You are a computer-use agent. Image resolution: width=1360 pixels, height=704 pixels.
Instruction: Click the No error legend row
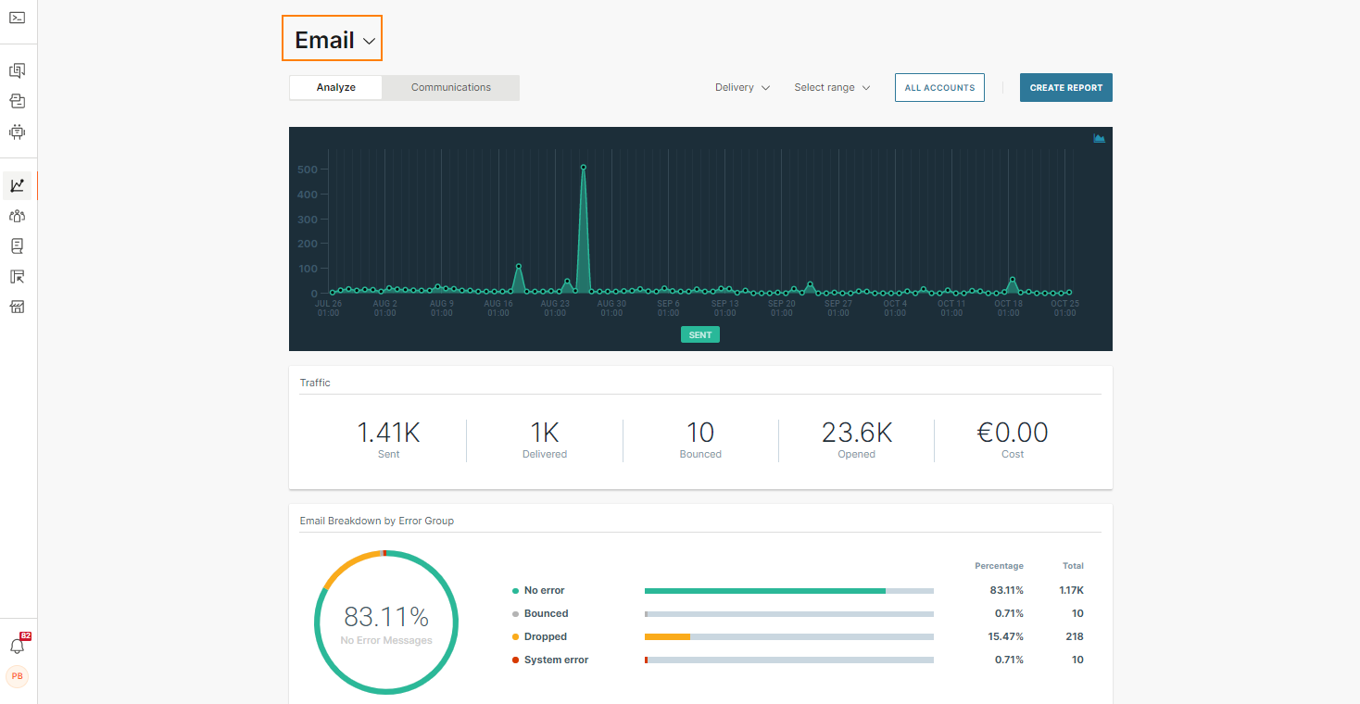(544, 590)
